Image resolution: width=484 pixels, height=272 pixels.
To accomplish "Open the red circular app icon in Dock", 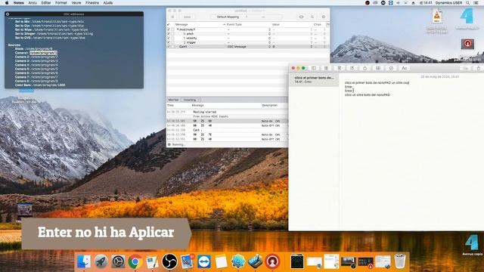I will pyautogui.click(x=272, y=261).
